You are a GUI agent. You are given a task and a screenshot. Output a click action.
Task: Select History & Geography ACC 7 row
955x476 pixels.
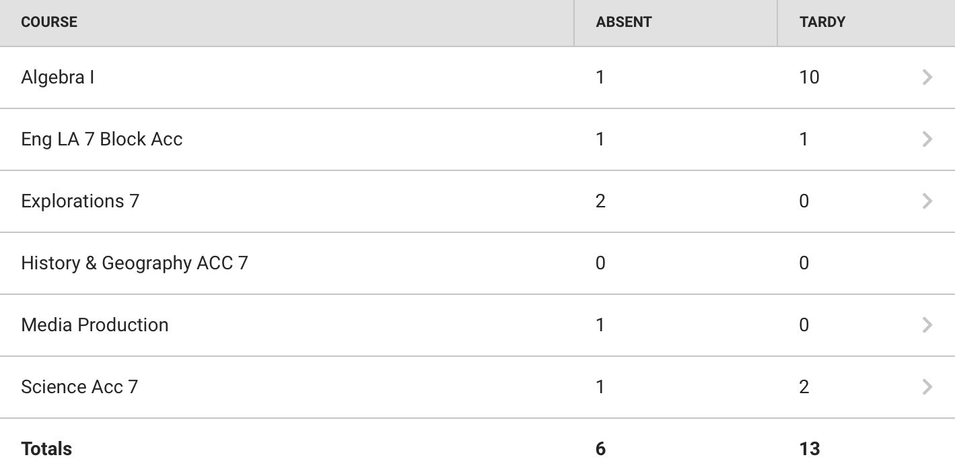coord(477,263)
